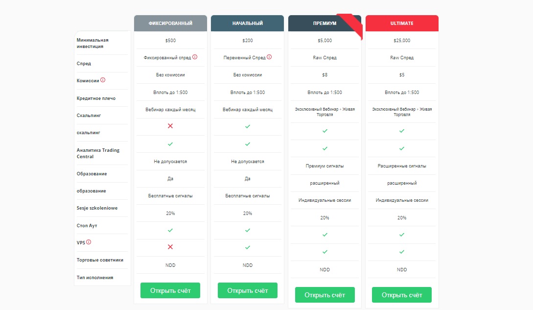533x310 pixels.
Task: Click the Переменный Спред info icon
Action: [269, 56]
